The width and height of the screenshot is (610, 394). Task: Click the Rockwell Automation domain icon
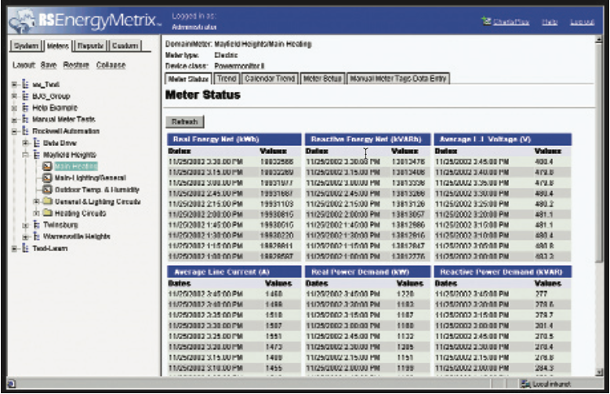pyautogui.click(x=26, y=131)
